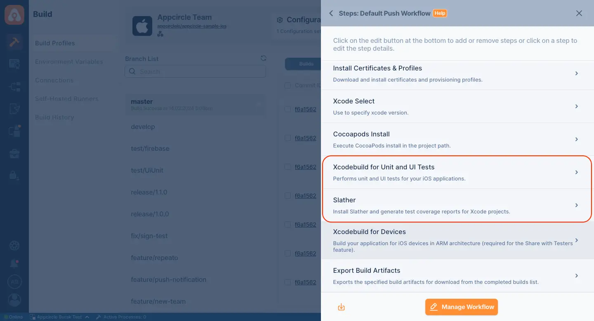The image size is (594, 321).
Task: Expand Install Certificates & Profiles chevron
Action: point(577,73)
